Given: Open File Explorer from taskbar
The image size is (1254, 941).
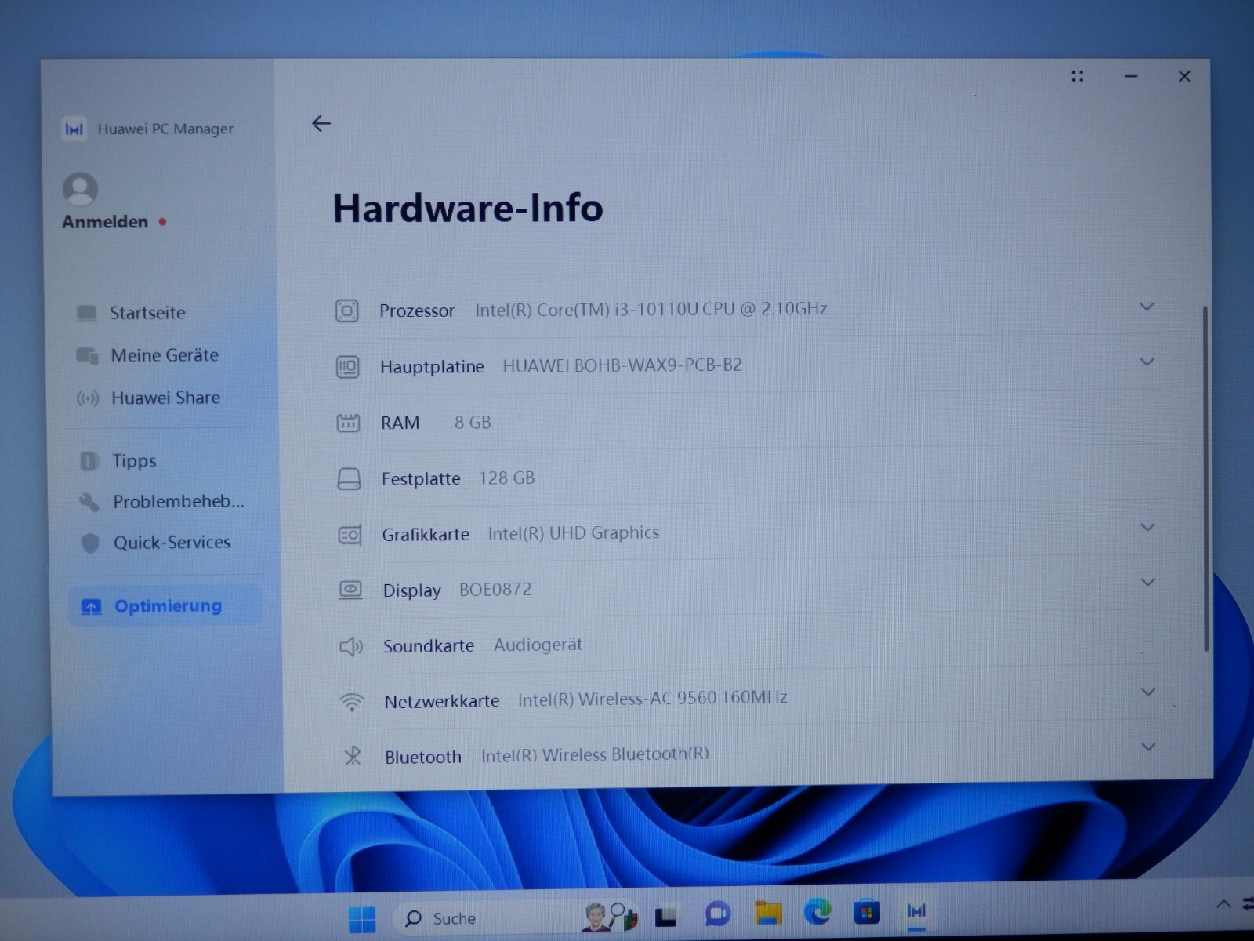Looking at the screenshot, I should click(768, 914).
